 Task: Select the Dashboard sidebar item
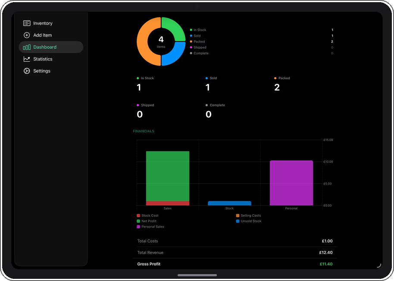click(51, 47)
